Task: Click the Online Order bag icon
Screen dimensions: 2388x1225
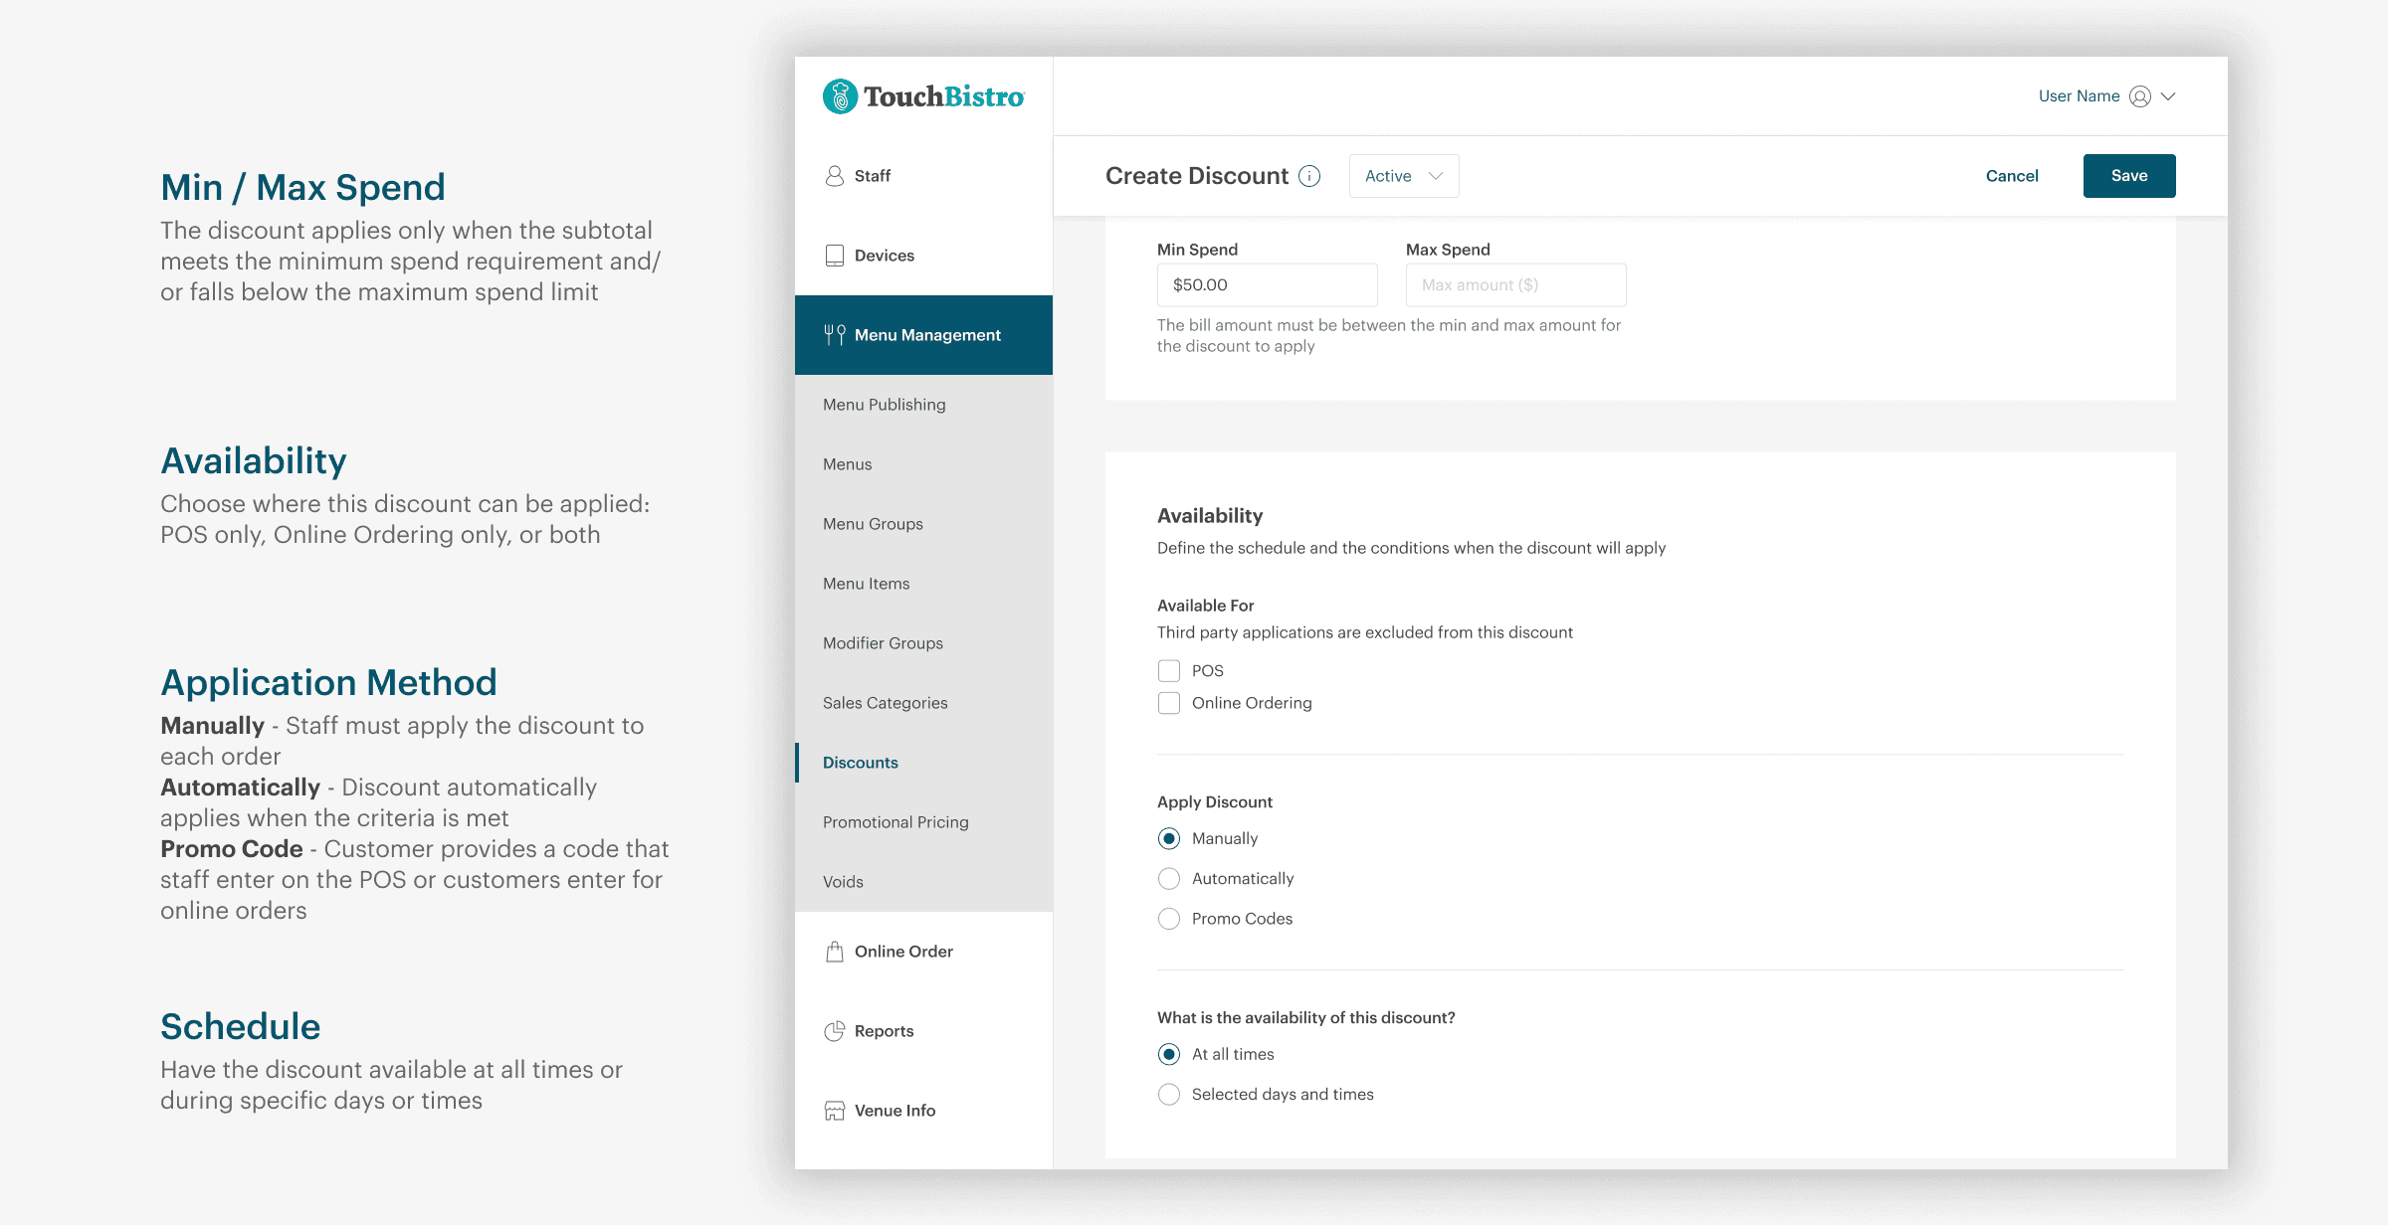Action: [835, 952]
